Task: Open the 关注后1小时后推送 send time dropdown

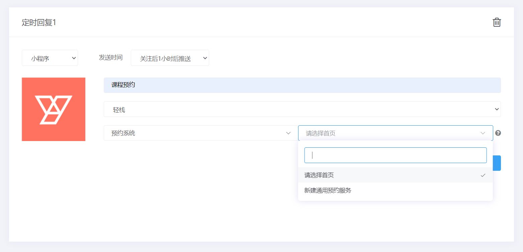Action: coord(170,58)
